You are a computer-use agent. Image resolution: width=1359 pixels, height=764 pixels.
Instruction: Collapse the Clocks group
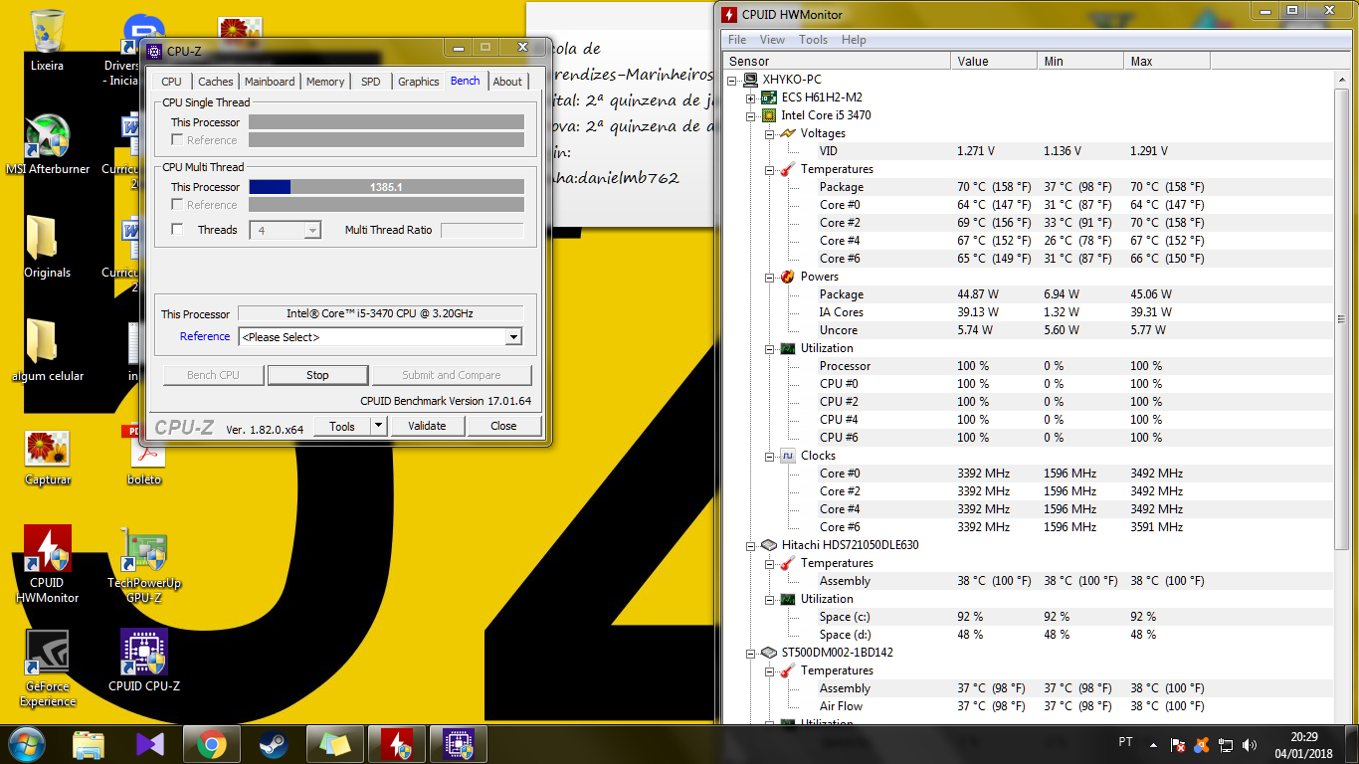[x=769, y=456]
